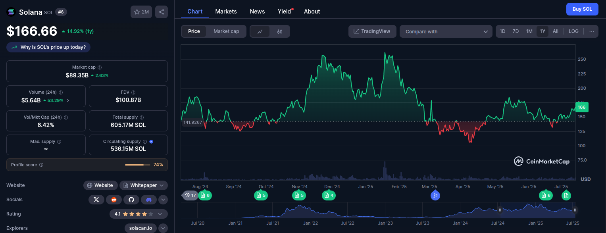Switch to line chart view icon
This screenshot has width=606, height=233.
(x=260, y=32)
